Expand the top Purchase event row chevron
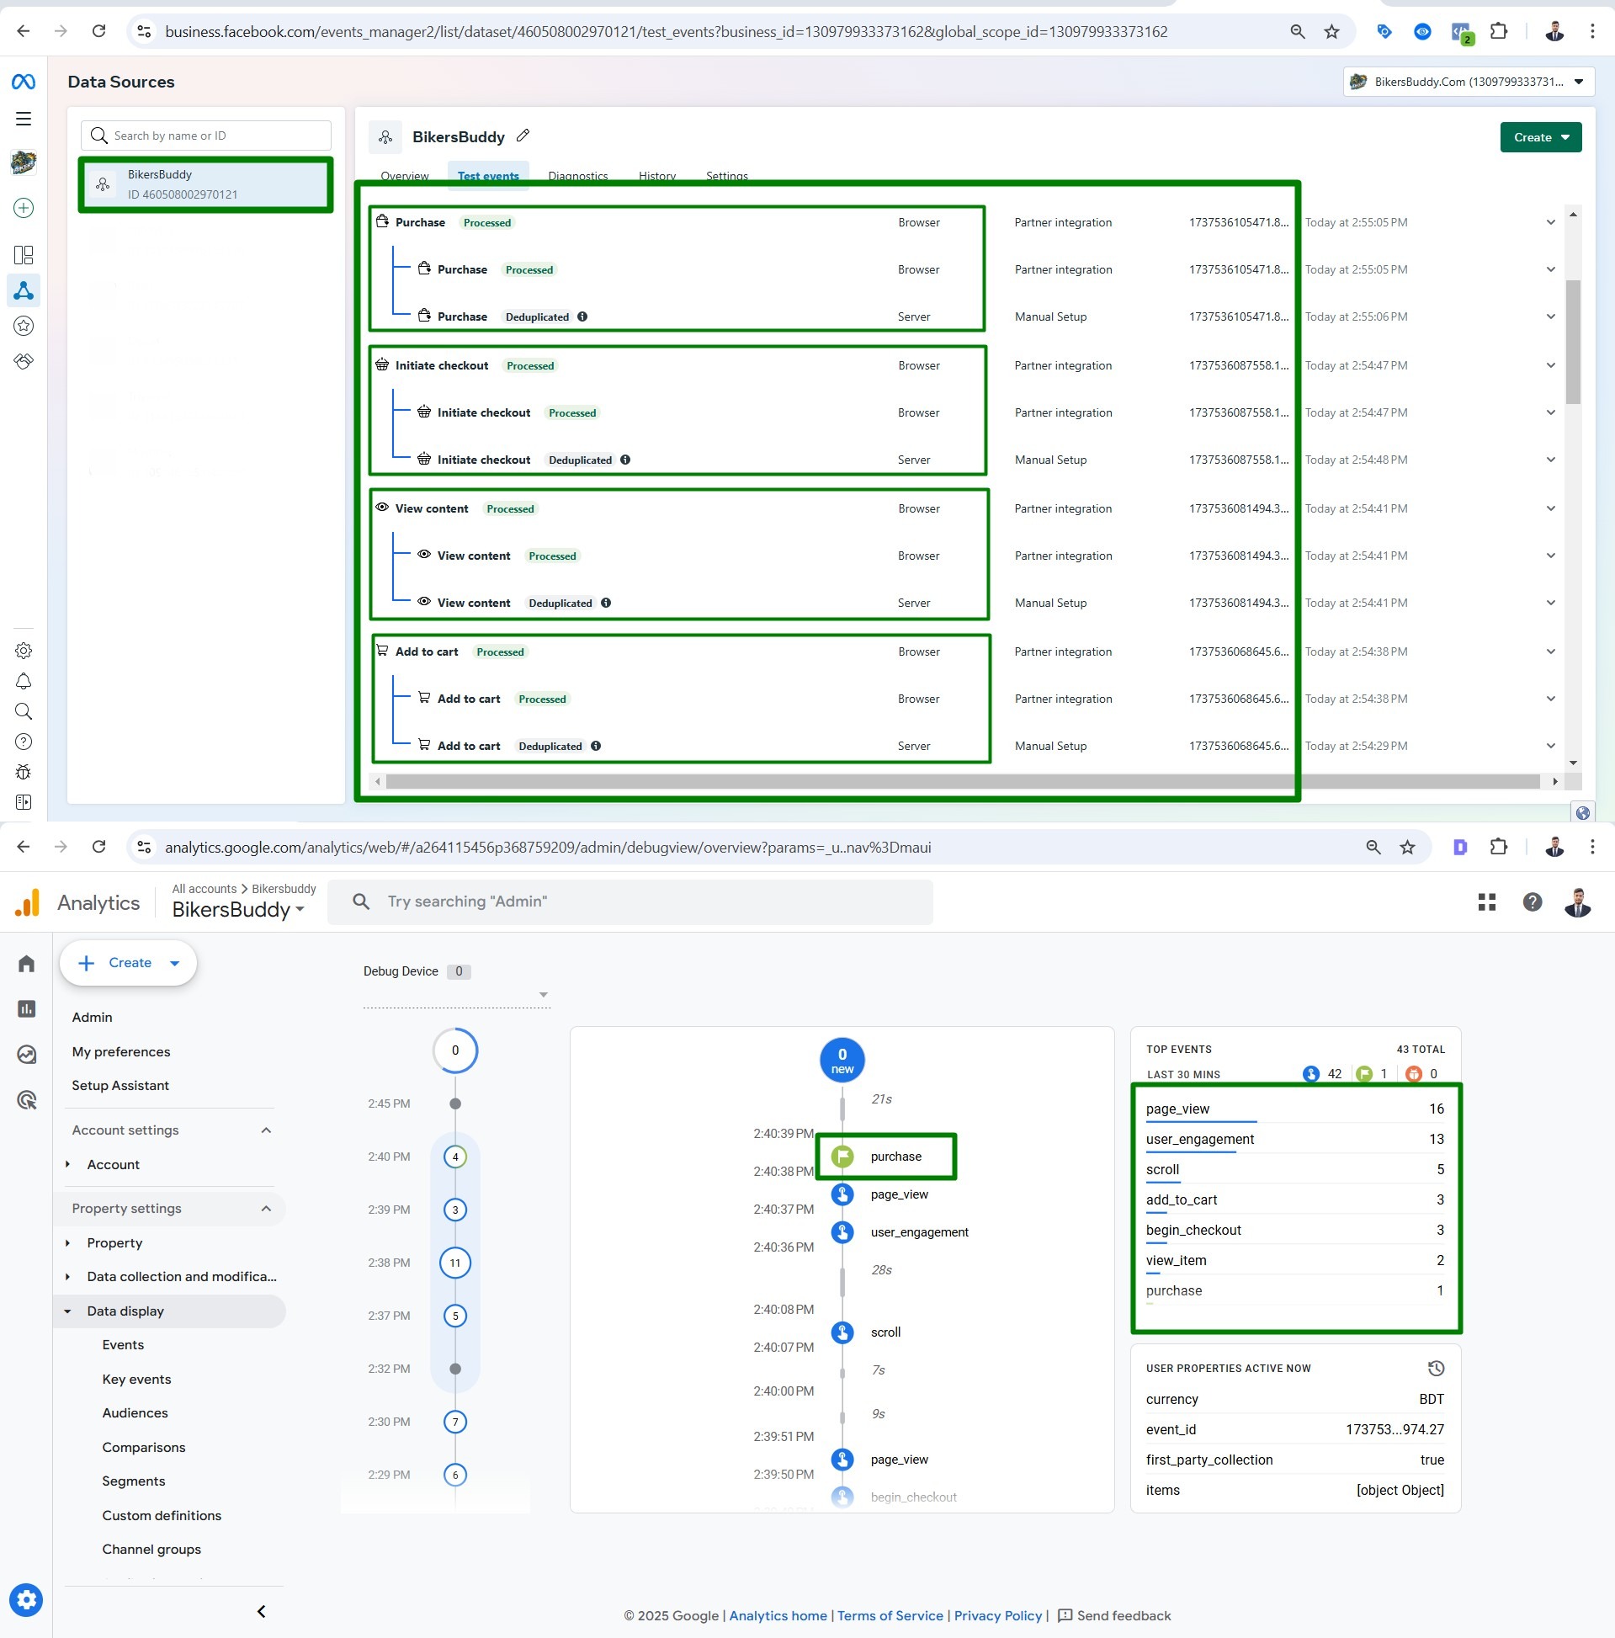1615x1638 pixels. (x=1549, y=222)
